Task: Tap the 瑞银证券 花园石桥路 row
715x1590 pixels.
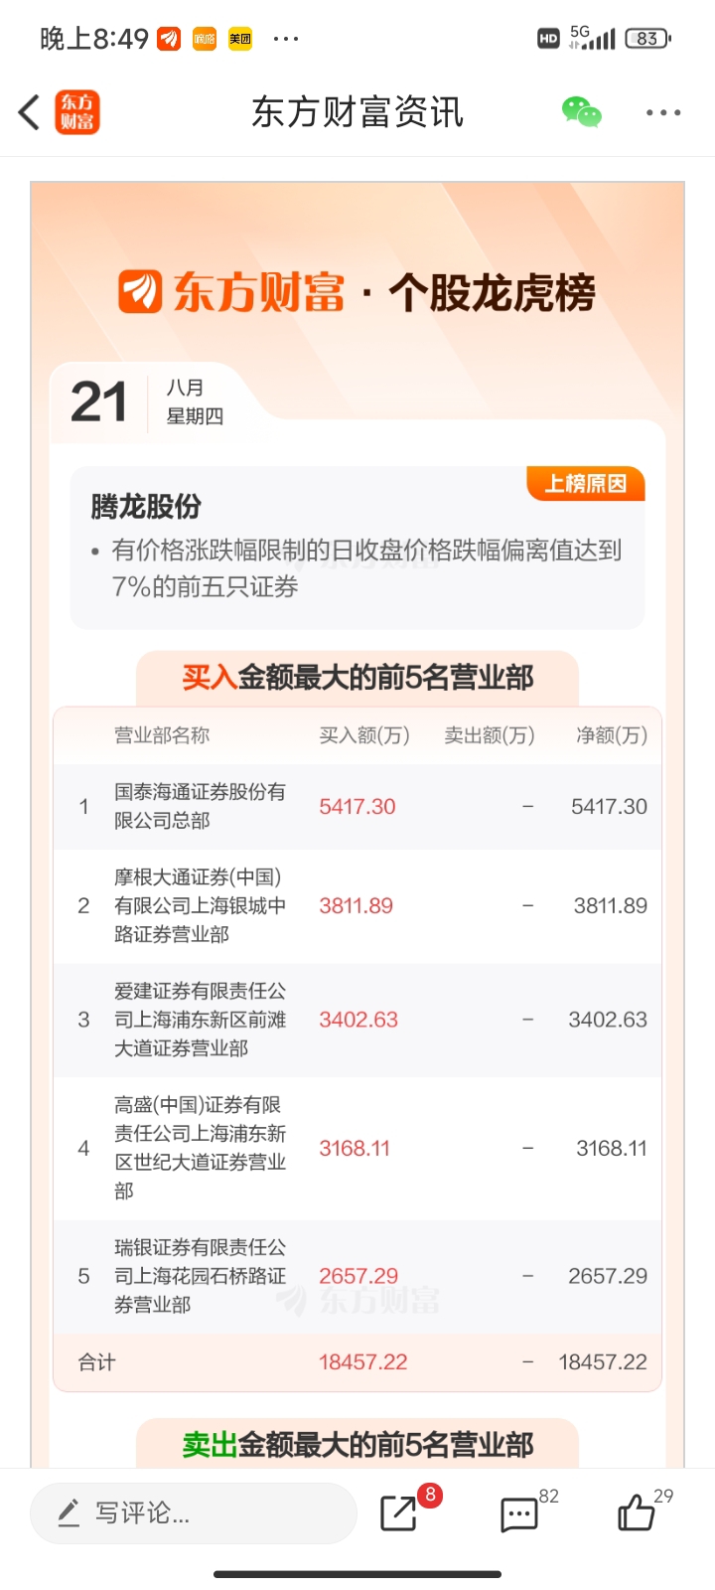Action: point(357,1276)
